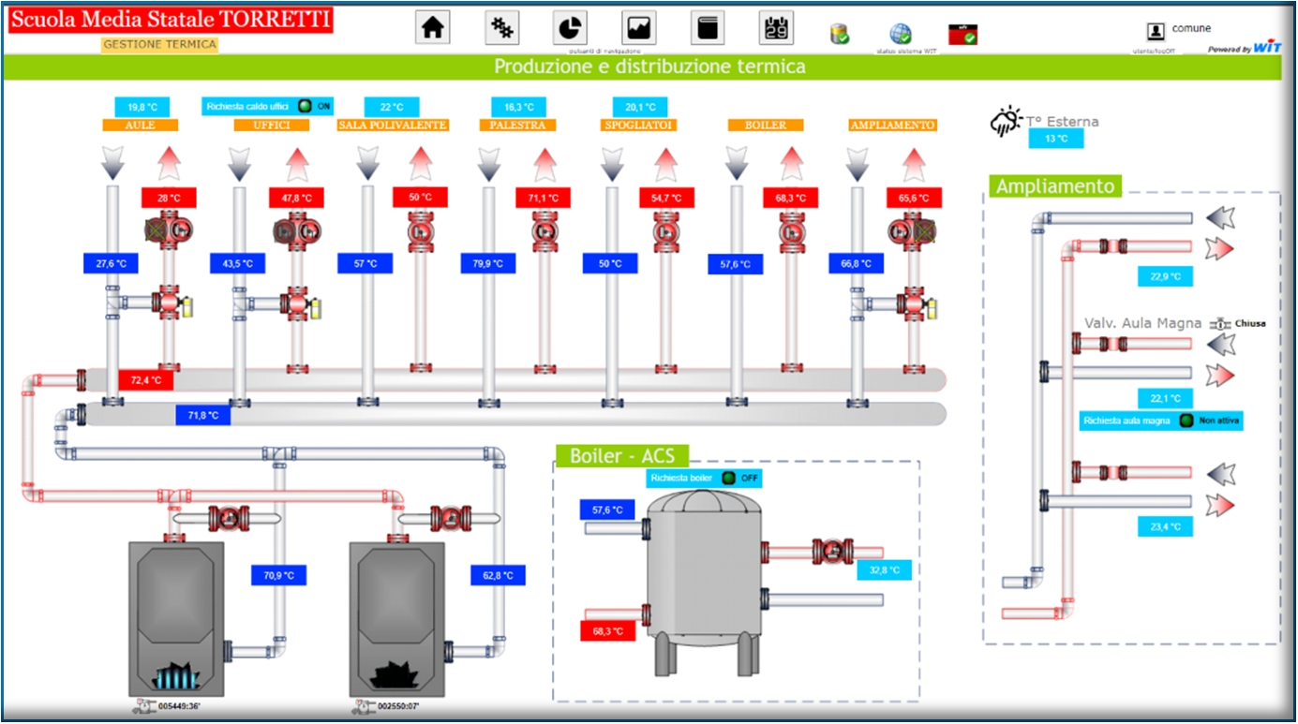Check the database status icon
This screenshot has height=724, width=1298.
point(840,35)
